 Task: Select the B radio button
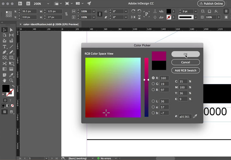coord(153,90)
